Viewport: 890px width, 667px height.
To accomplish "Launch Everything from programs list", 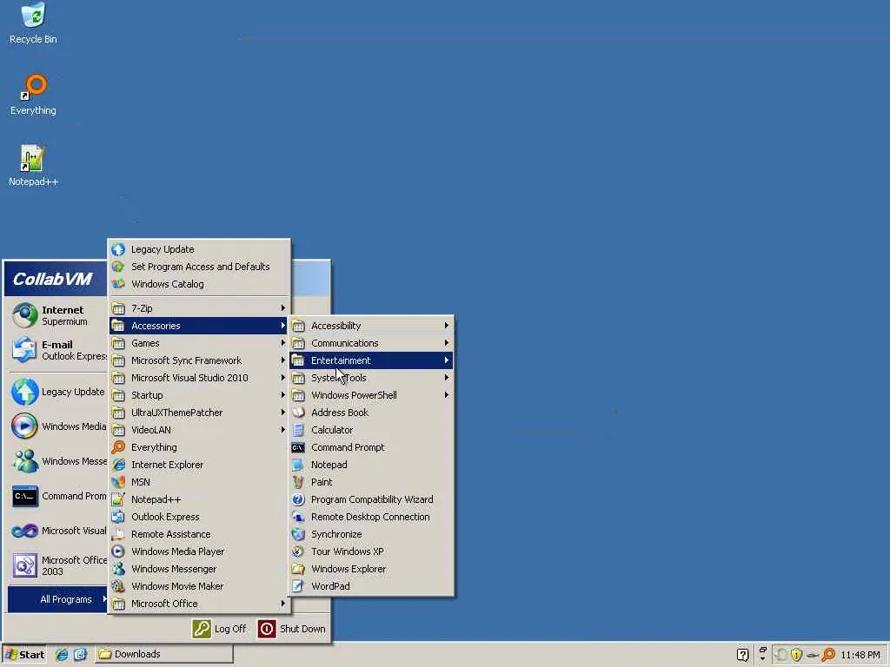I will click(x=199, y=447).
